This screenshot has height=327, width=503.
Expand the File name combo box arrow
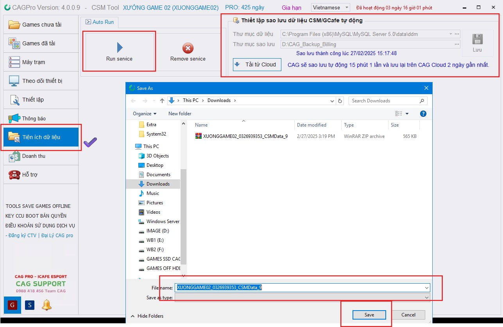[x=426, y=288]
